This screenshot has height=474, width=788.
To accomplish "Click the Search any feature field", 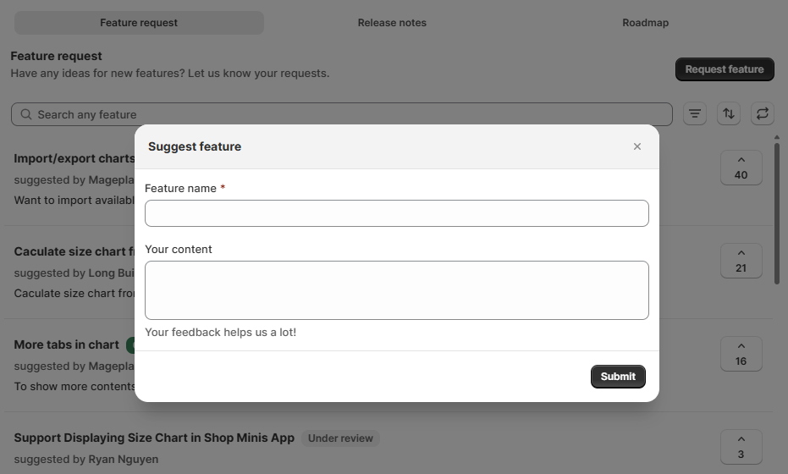I will point(342,114).
